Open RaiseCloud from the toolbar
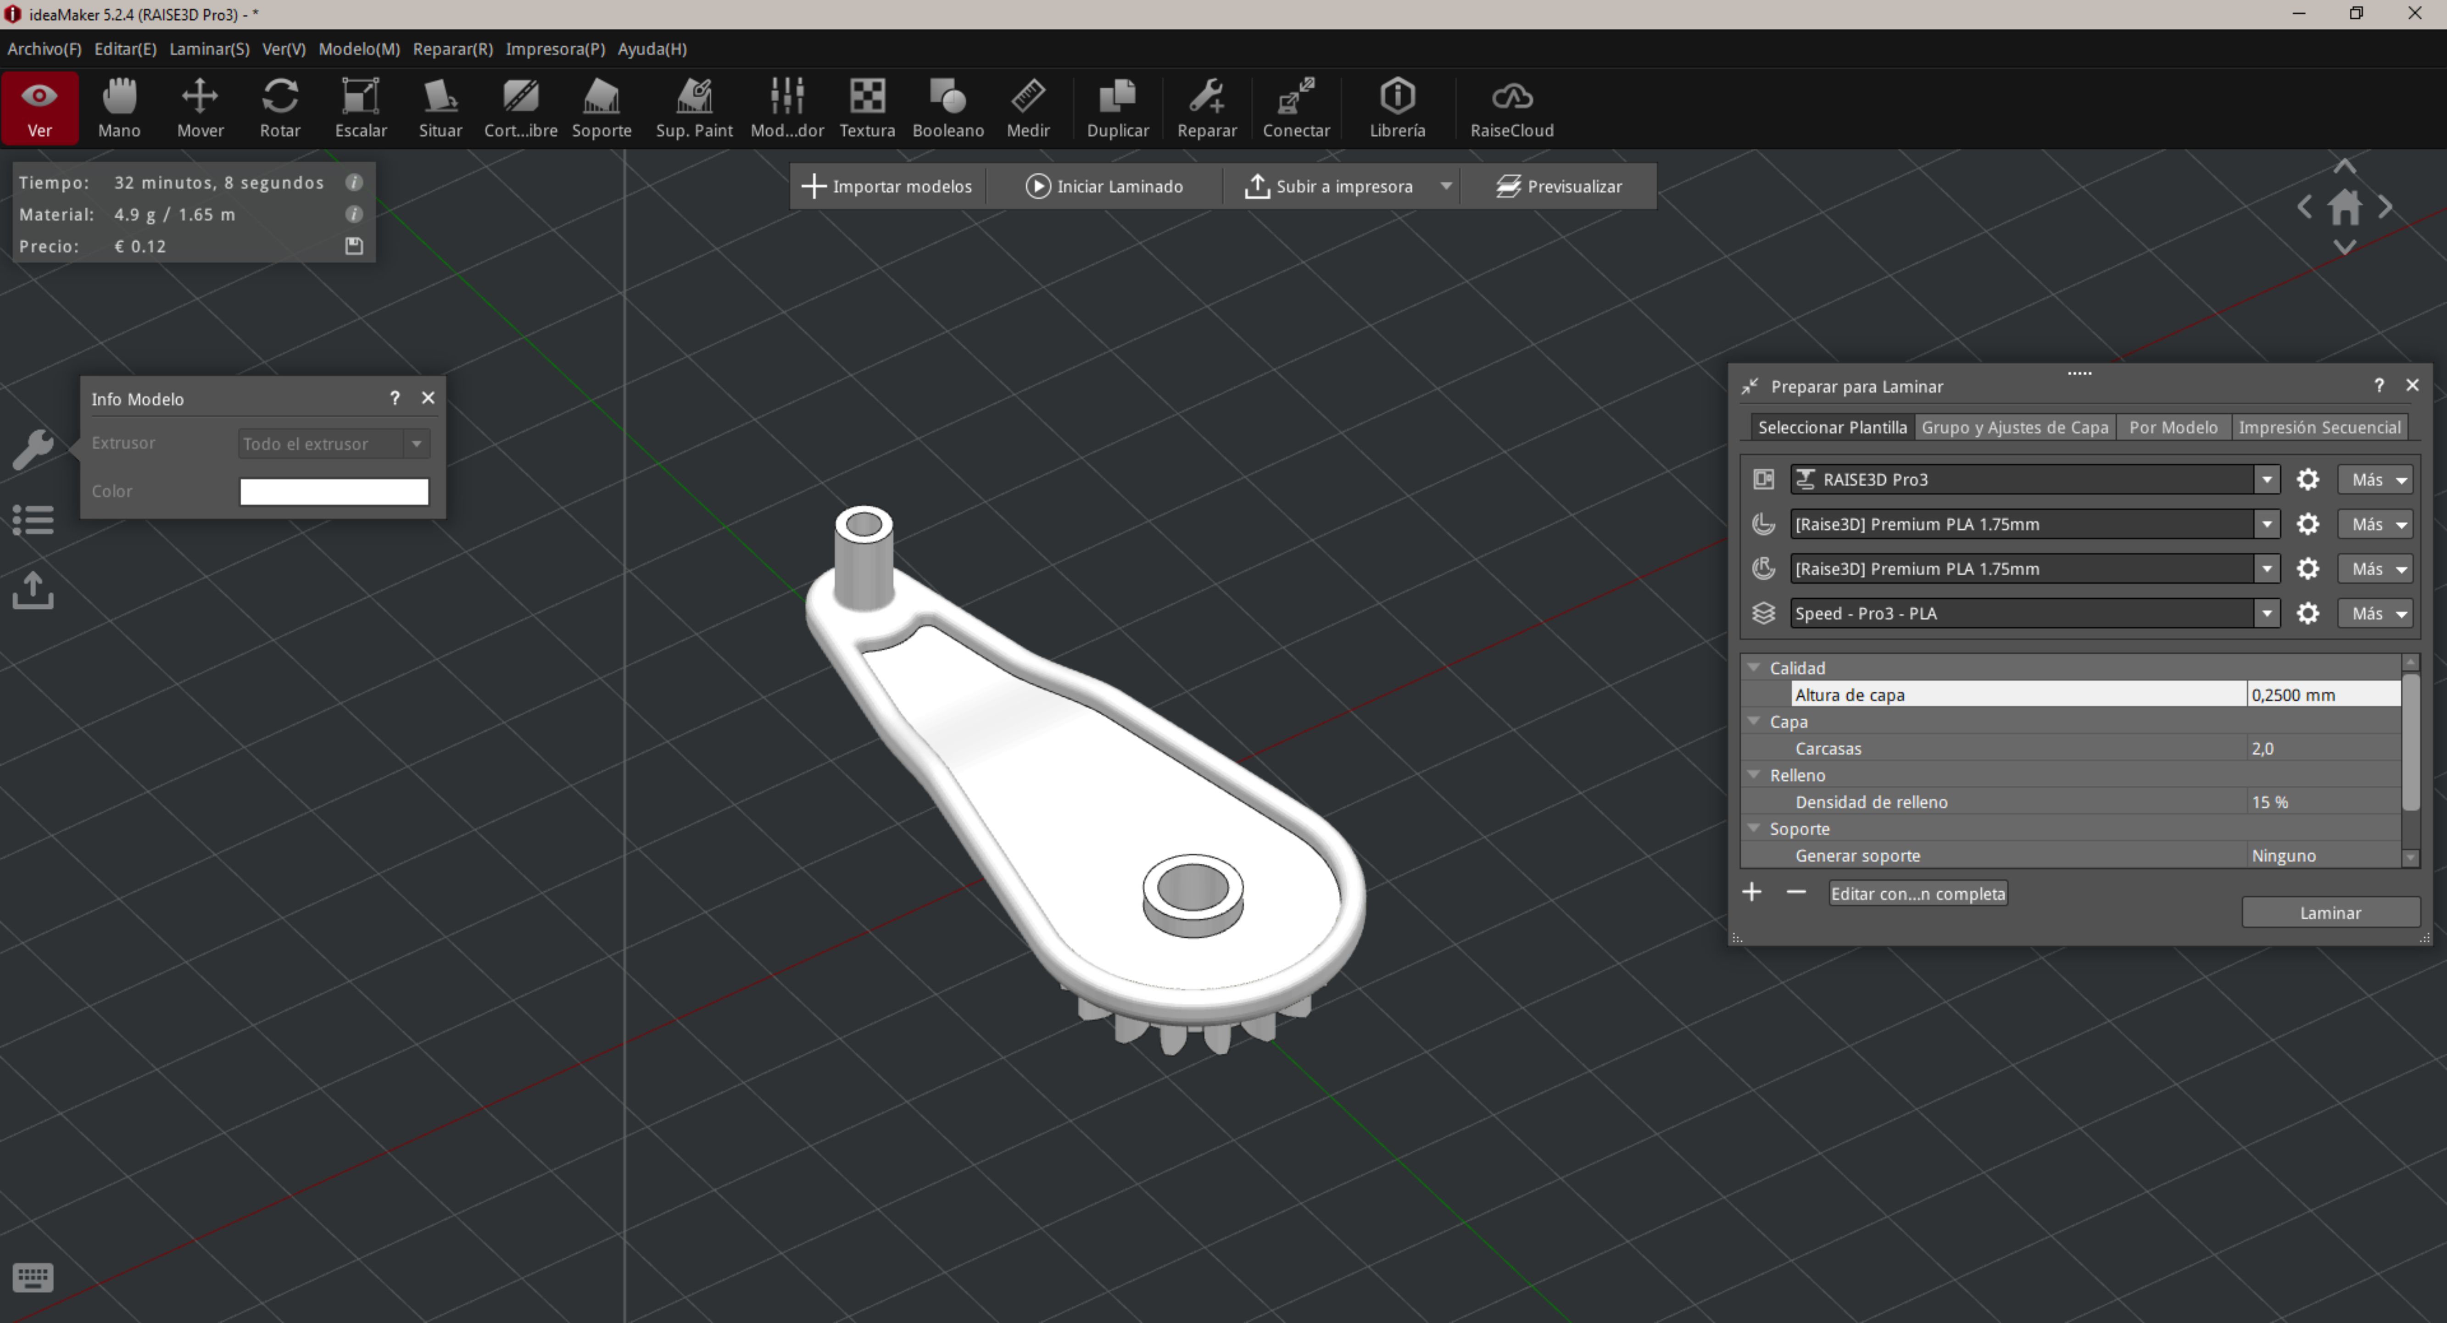Image resolution: width=2447 pixels, height=1323 pixels. pyautogui.click(x=1511, y=107)
